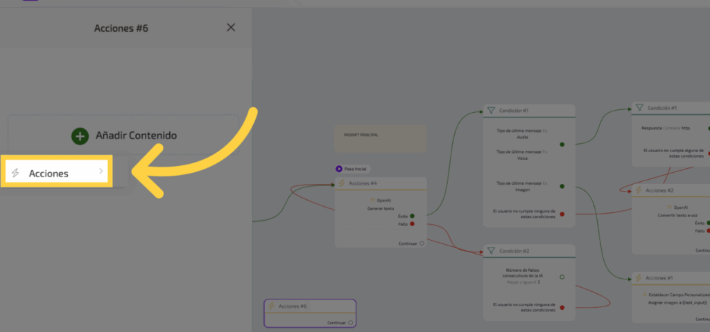Click the Continuar port on Acciones #4 node

point(422,243)
